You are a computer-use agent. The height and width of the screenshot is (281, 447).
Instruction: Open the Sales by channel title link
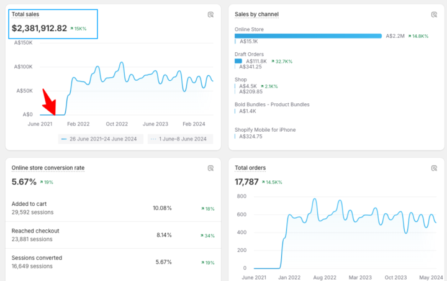click(256, 14)
